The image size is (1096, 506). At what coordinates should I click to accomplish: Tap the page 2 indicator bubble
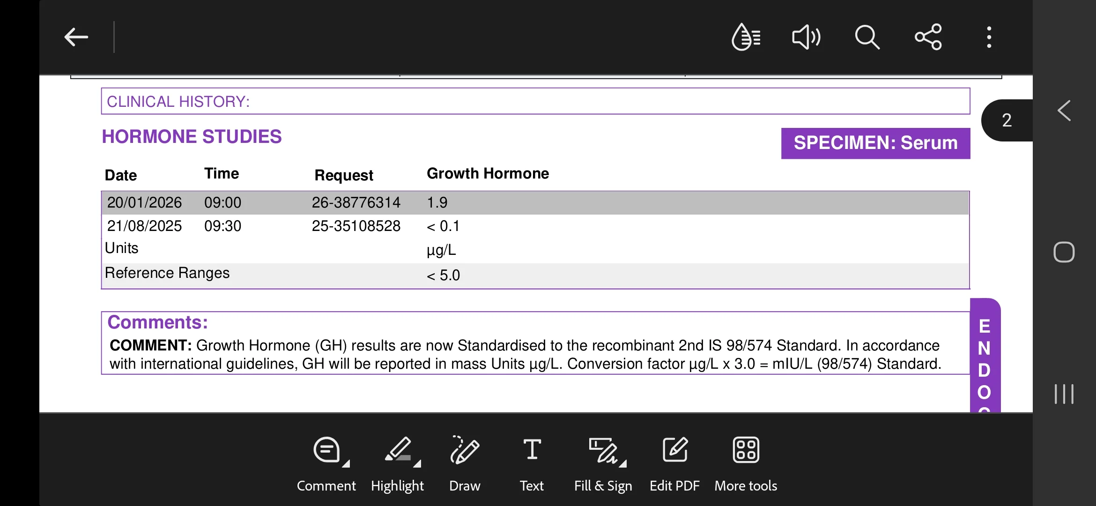(x=1007, y=120)
